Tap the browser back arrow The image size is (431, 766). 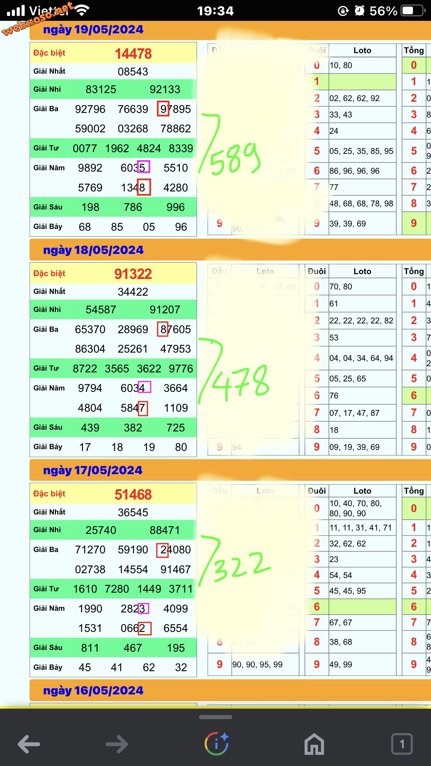click(x=29, y=744)
